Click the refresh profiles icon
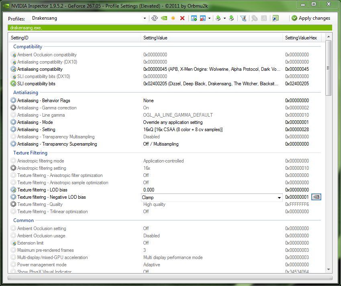 [154, 18]
